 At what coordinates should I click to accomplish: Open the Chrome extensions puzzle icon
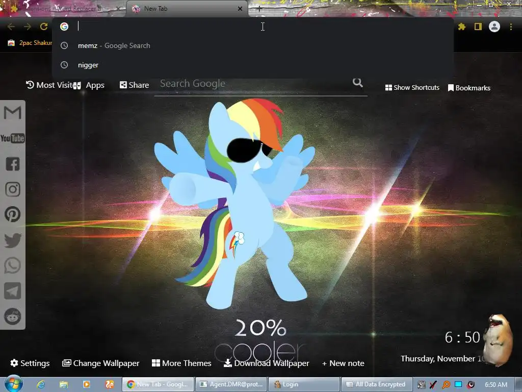[462, 27]
